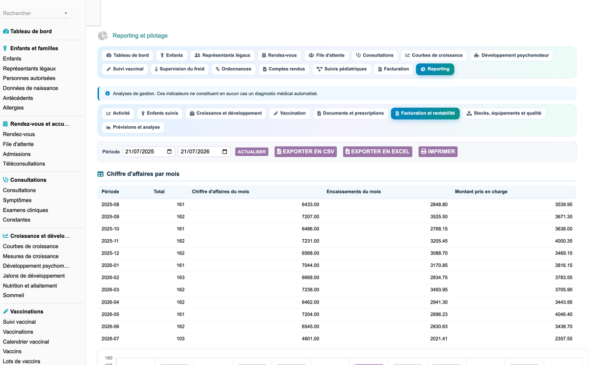
Task: Open Examens cliniques in sidebar
Action: click(x=26, y=210)
